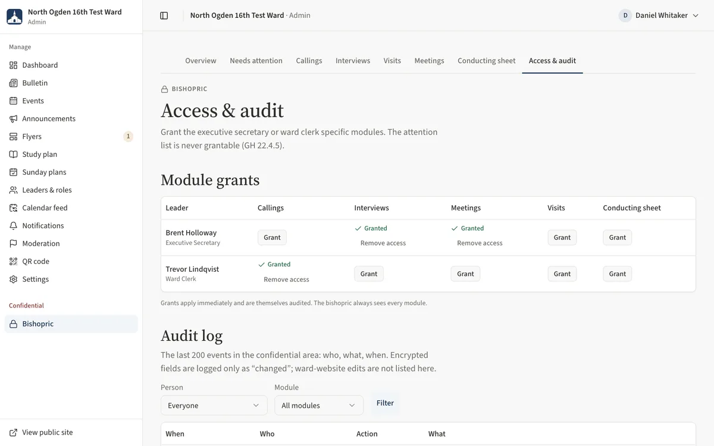This screenshot has width=714, height=446.
Task: Click the Daniel Whitaker avatar circle
Action: 625,15
